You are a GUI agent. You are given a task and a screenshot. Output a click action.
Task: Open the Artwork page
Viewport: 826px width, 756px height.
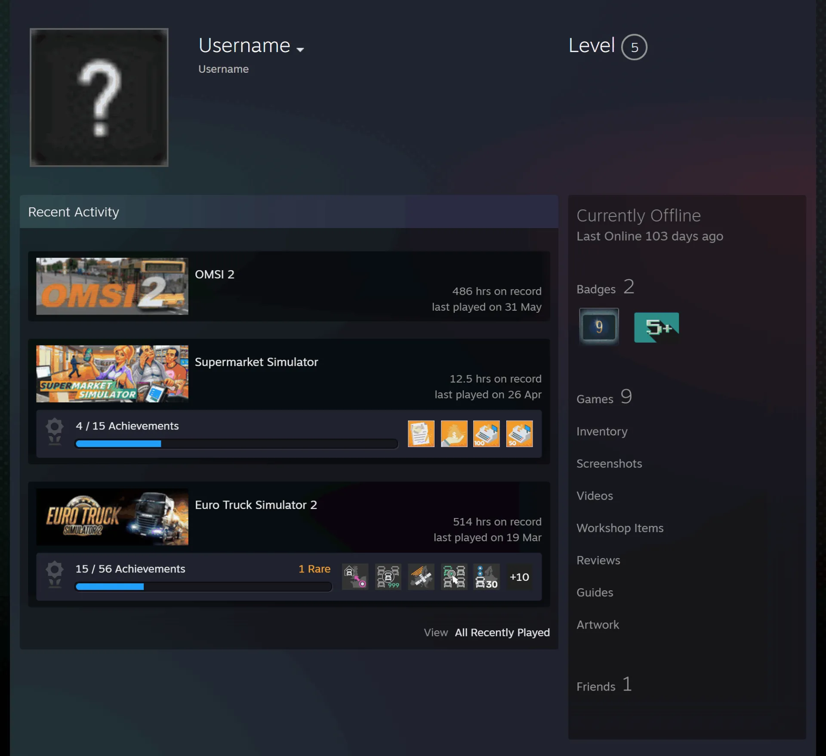point(598,625)
